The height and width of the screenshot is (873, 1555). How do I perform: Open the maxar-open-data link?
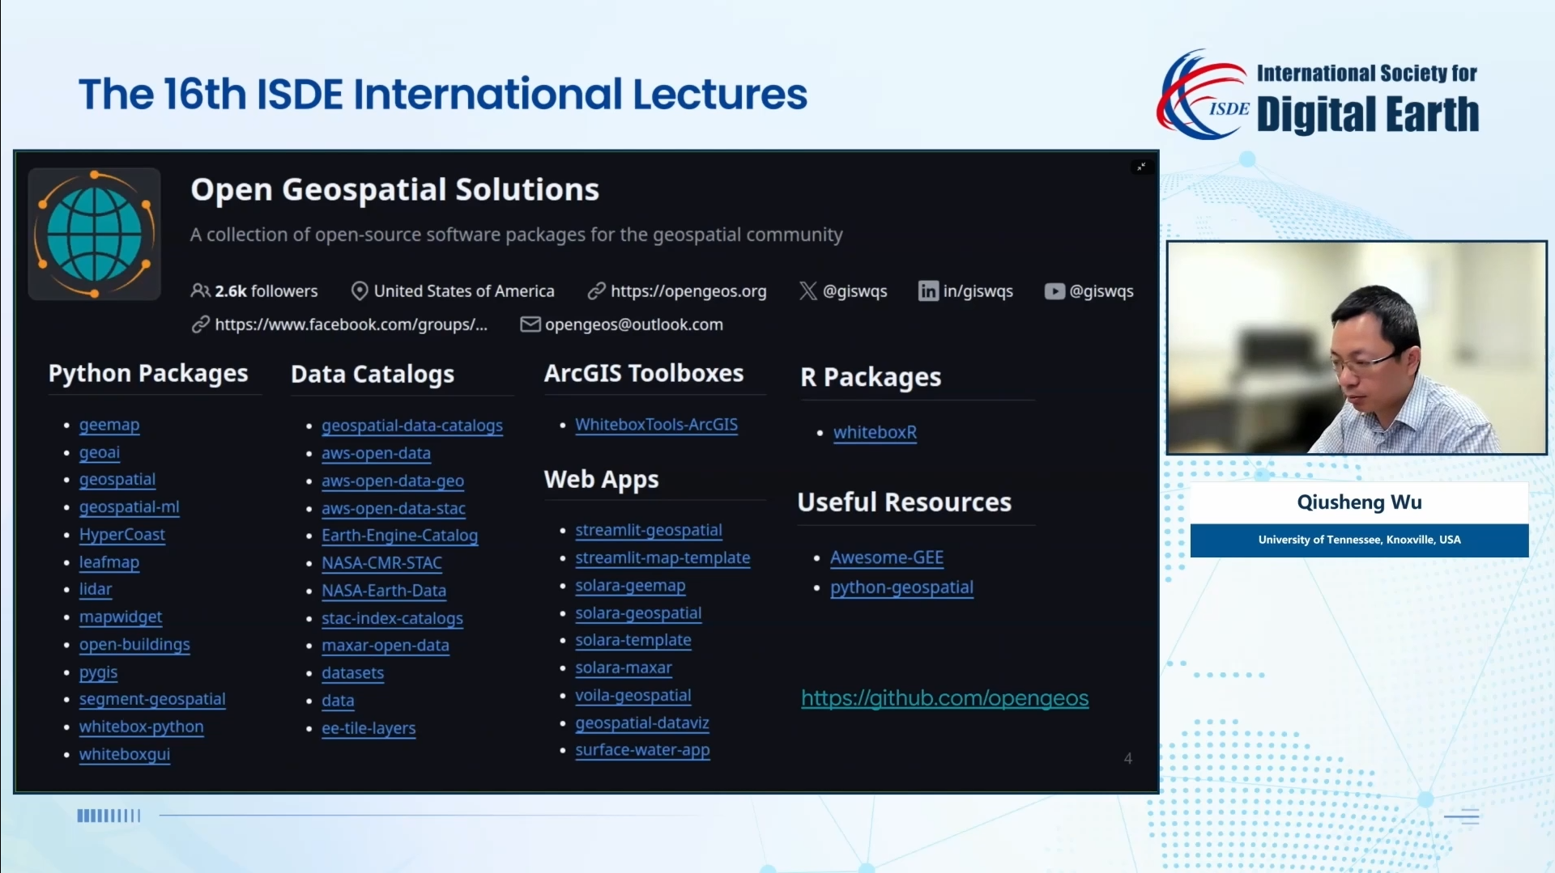(386, 646)
